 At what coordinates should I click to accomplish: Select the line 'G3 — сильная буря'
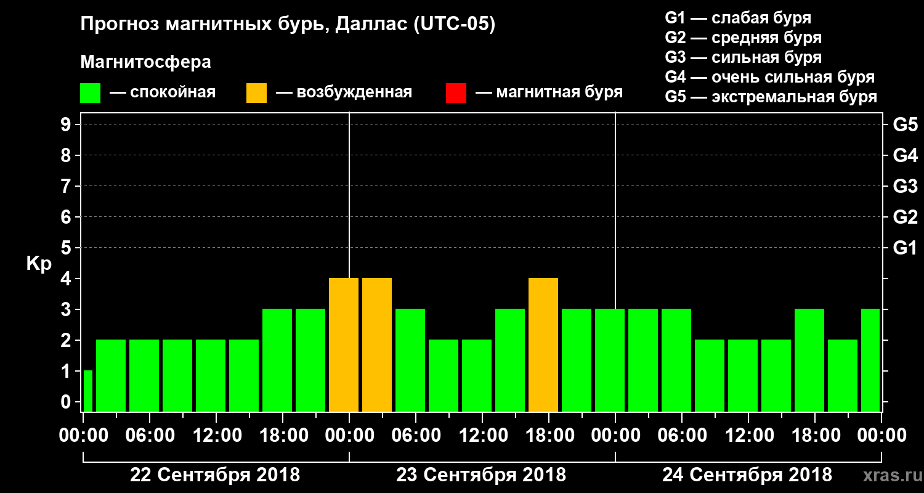[x=743, y=57]
